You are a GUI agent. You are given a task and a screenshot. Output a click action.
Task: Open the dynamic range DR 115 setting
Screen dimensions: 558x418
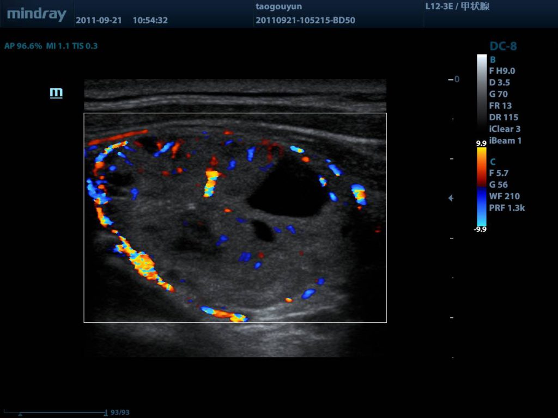click(x=504, y=117)
